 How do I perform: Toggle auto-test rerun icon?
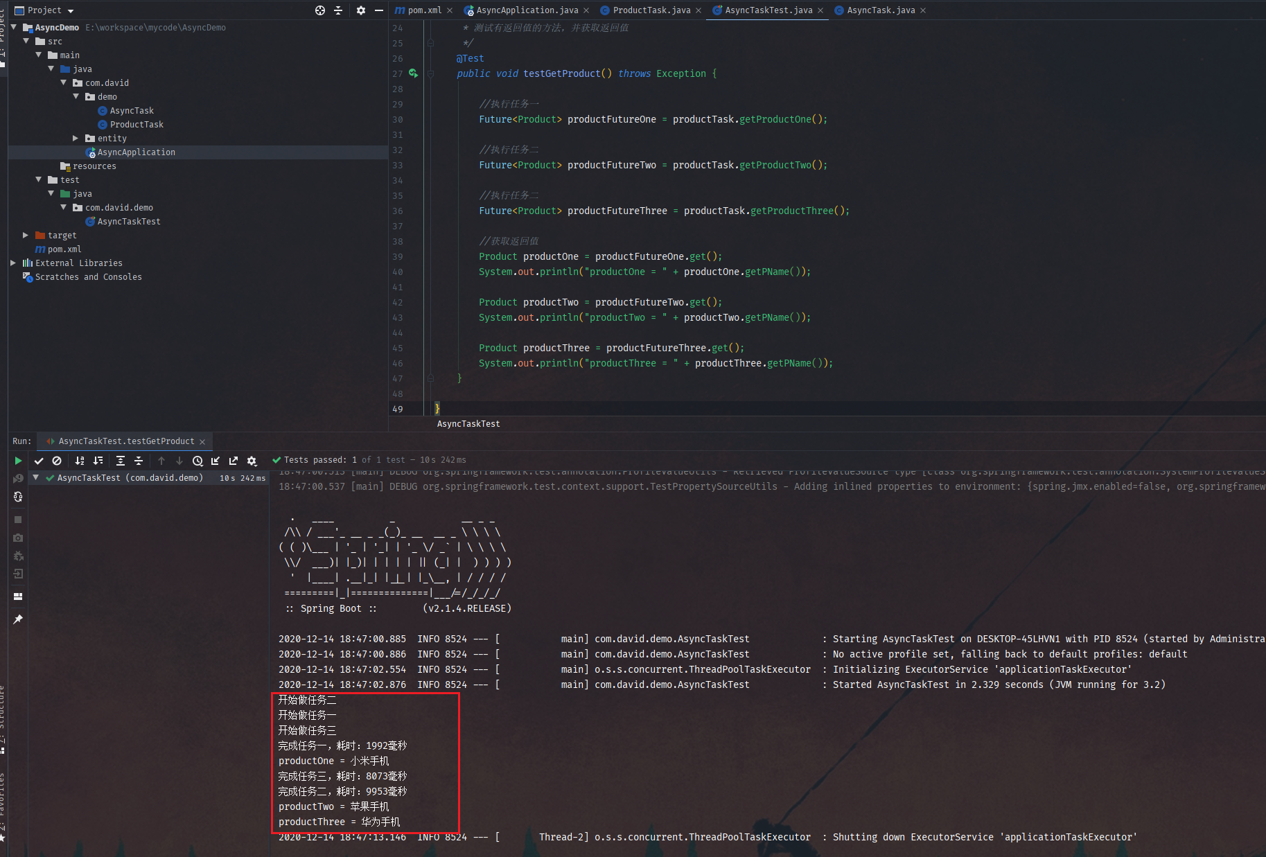click(x=18, y=497)
